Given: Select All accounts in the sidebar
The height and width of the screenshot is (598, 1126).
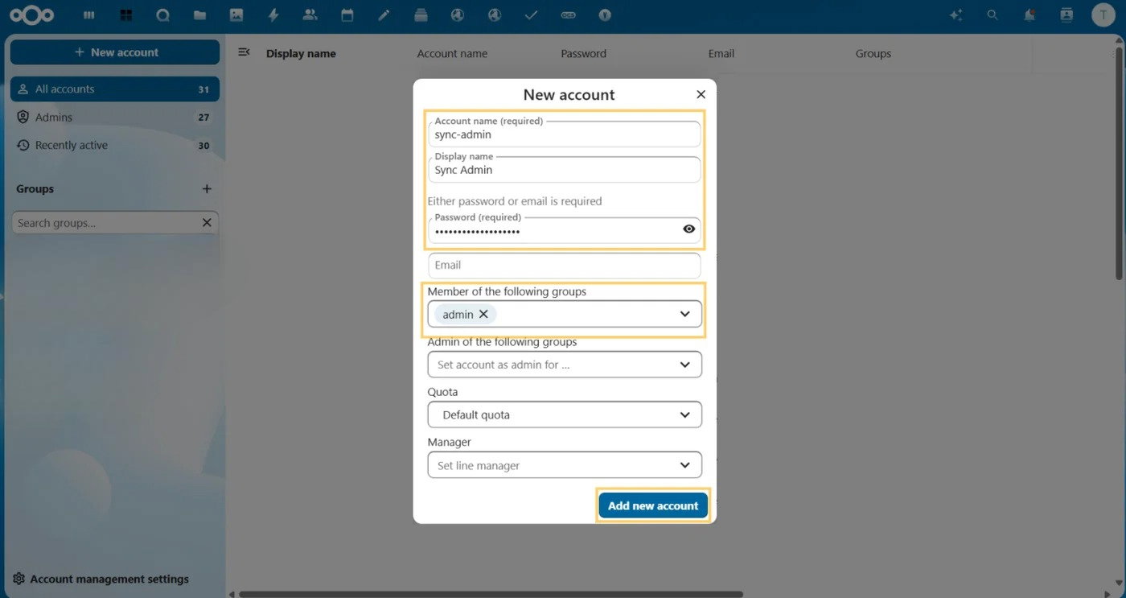Looking at the screenshot, I should click(115, 89).
